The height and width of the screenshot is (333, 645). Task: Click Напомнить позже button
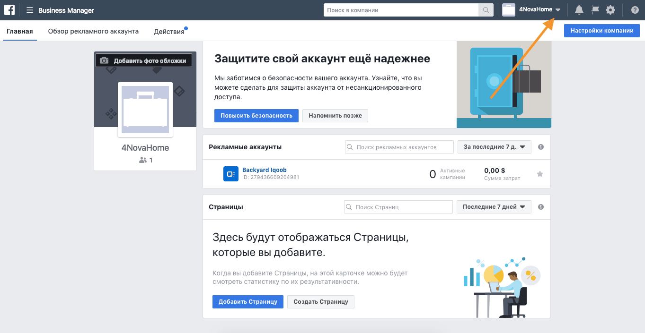click(x=336, y=116)
